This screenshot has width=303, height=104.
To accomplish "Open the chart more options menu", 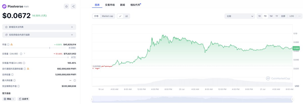I will [299, 16].
